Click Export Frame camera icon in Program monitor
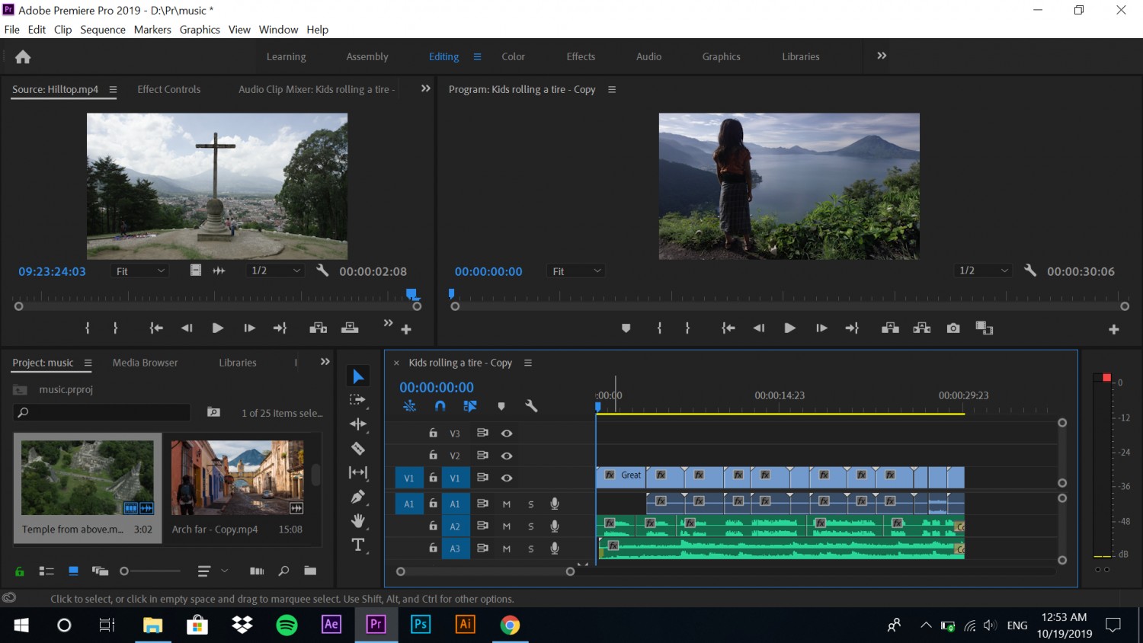This screenshot has width=1143, height=643. click(x=953, y=328)
